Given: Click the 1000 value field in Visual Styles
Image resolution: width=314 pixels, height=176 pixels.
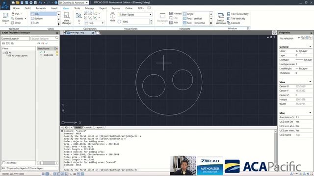Looking at the screenshot, I should point(135,22).
